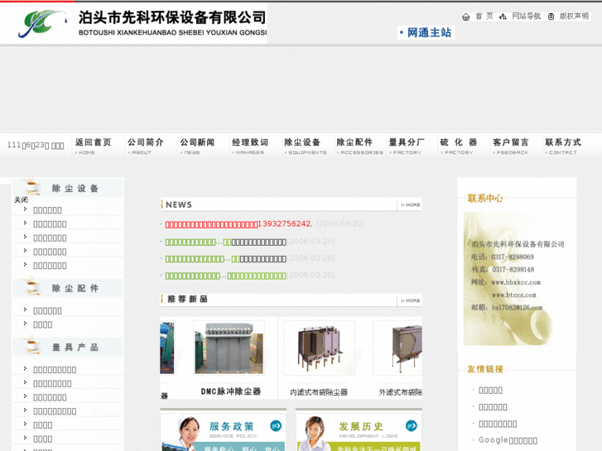Click the 关闭 link on left sidebar
The image size is (602, 451).
21,199
